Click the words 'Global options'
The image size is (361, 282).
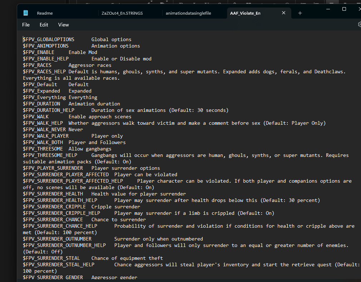pos(112,39)
